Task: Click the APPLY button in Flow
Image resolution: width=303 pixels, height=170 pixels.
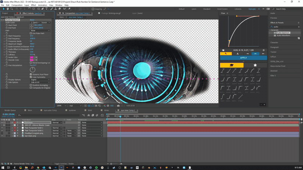Action: pos(244,58)
